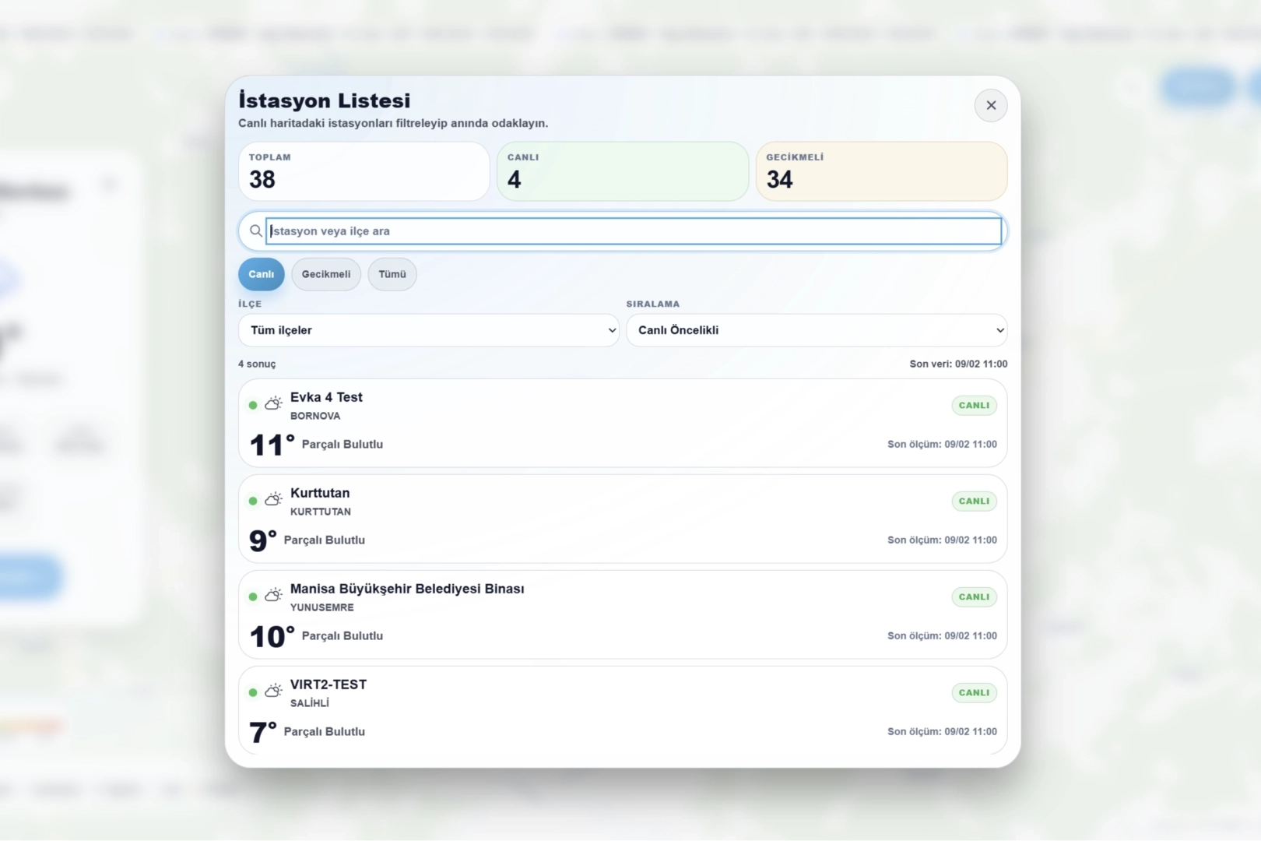Screen dimensions: 1261x841
Task: Click the Gecikmeli 34 summary card
Action: (x=880, y=171)
